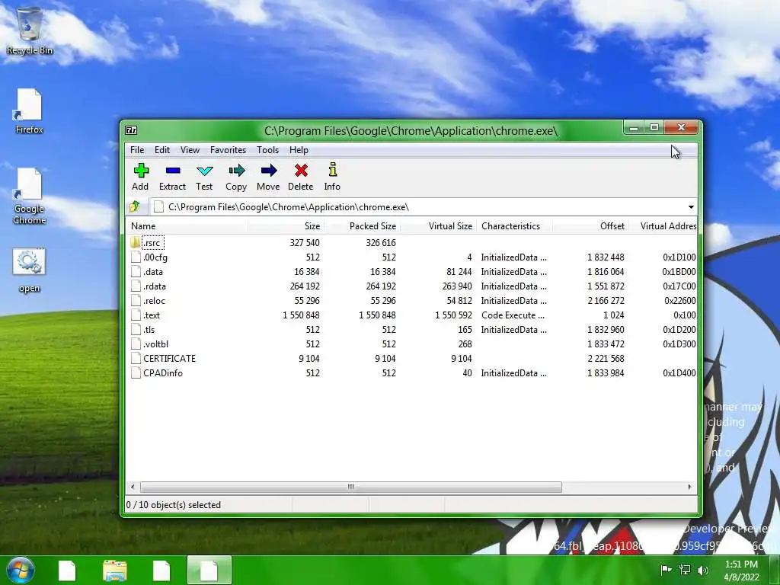The image size is (780, 585).
Task: Select the .rdata file row
Action: (412, 286)
